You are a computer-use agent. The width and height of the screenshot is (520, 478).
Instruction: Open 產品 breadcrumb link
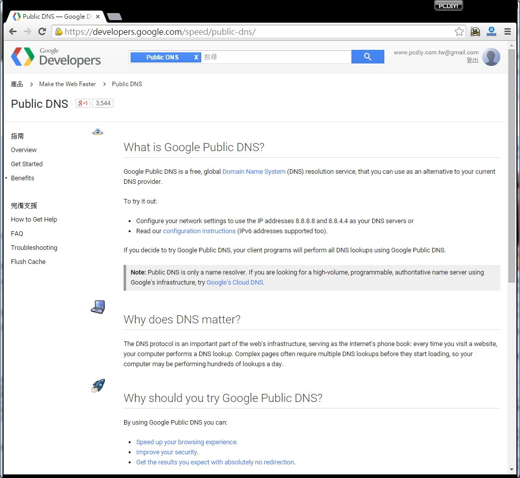17,84
